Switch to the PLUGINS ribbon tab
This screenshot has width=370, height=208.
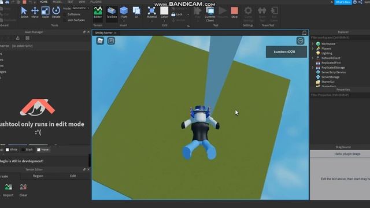pos(96,2)
